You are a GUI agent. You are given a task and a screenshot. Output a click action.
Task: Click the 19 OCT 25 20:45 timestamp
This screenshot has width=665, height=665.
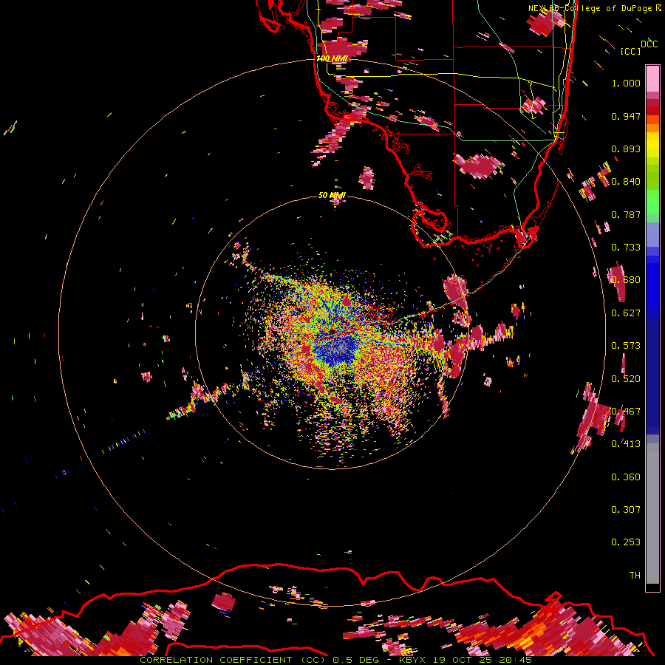pos(482,660)
